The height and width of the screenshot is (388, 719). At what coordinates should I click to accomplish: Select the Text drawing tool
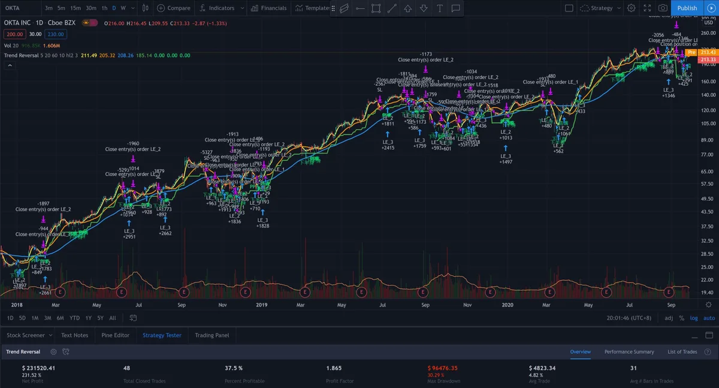click(440, 8)
